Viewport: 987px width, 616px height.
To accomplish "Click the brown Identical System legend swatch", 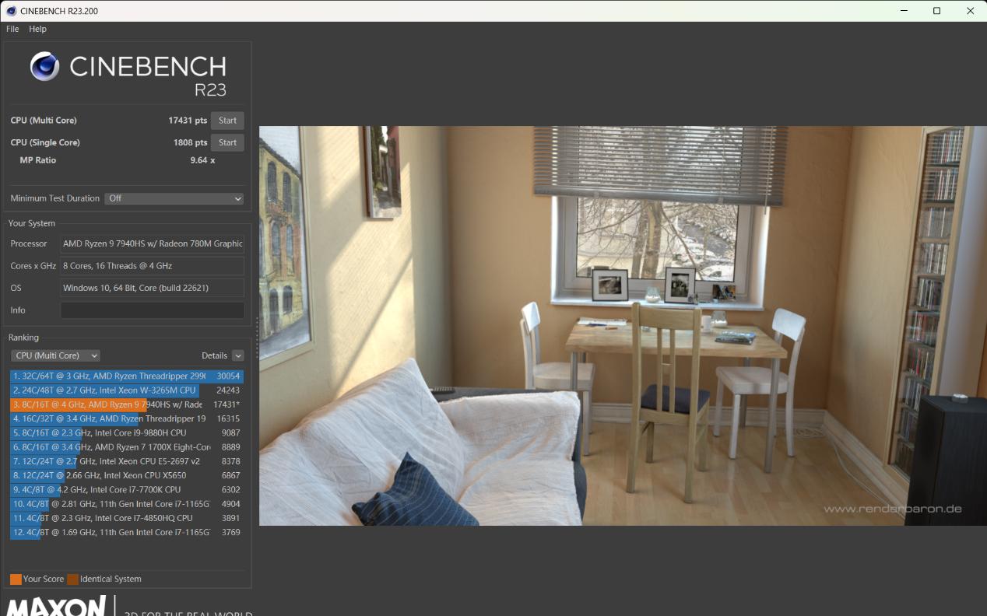I will (x=72, y=579).
